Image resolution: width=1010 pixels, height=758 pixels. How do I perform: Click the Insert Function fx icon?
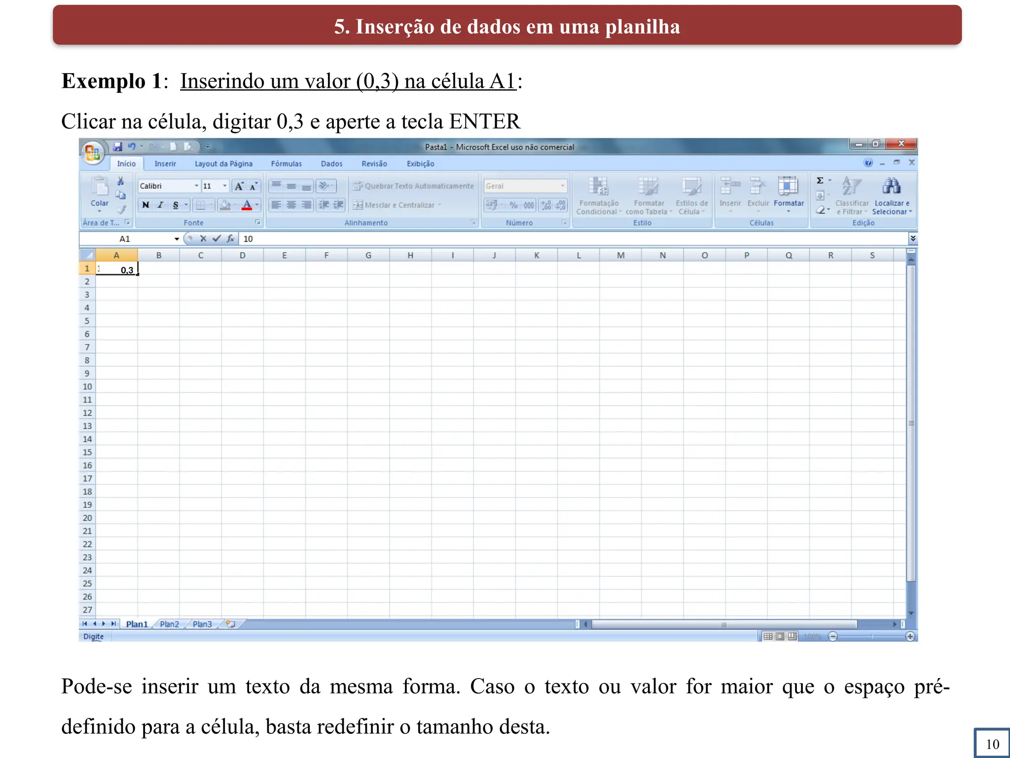230,239
